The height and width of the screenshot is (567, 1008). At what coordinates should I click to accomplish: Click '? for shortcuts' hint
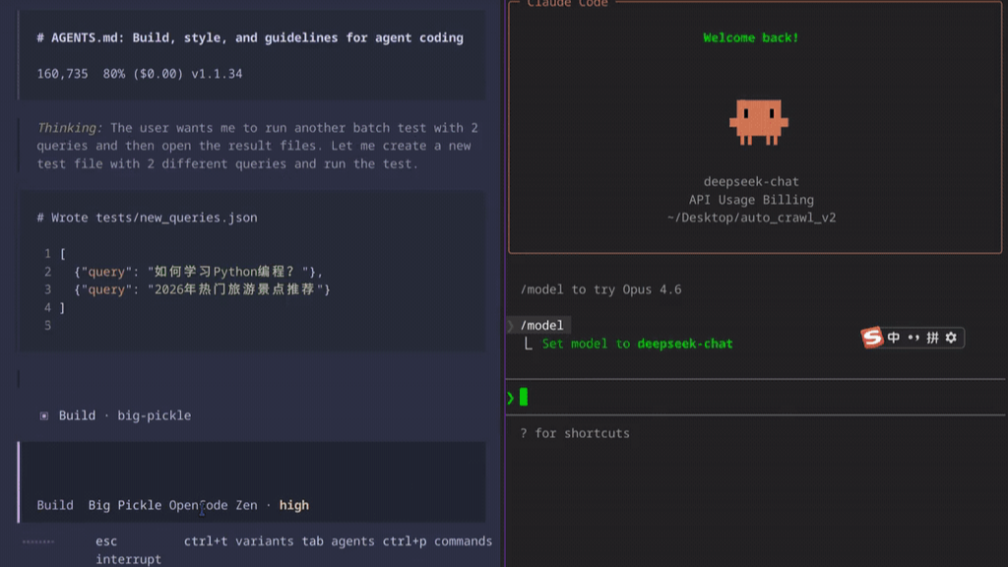click(575, 433)
